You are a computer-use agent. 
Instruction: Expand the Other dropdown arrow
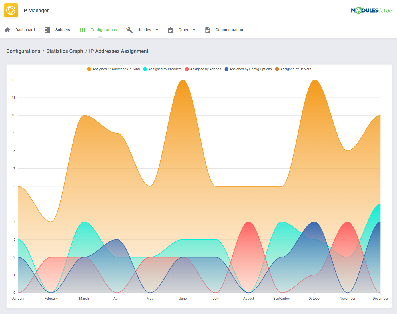click(x=194, y=30)
